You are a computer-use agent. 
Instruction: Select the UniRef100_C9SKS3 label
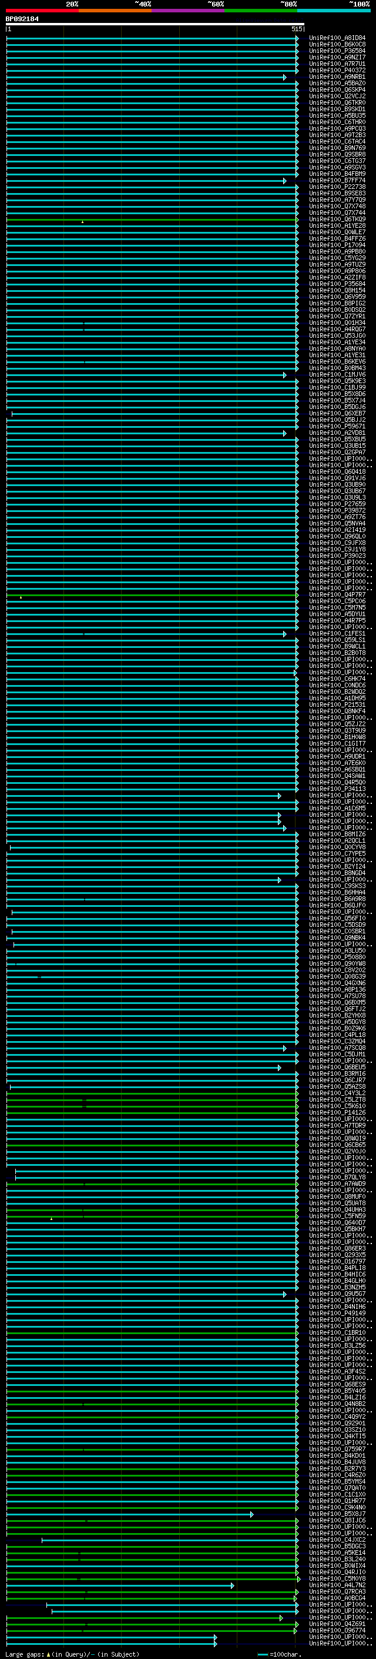[337, 886]
